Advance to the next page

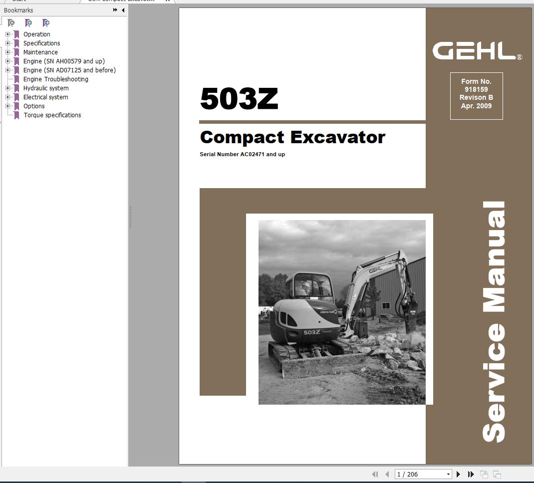458,474
